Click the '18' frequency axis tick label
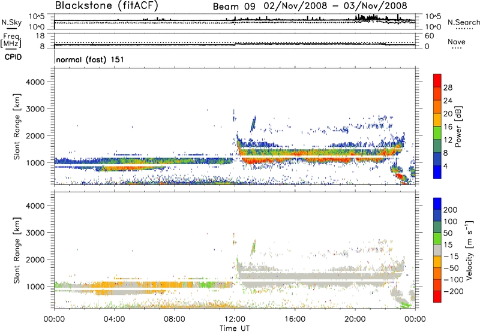This screenshot has width=480, height=332. [x=40, y=36]
